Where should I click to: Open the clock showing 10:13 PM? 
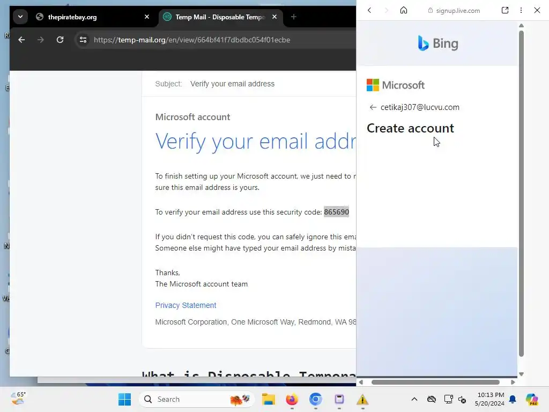pos(489,399)
